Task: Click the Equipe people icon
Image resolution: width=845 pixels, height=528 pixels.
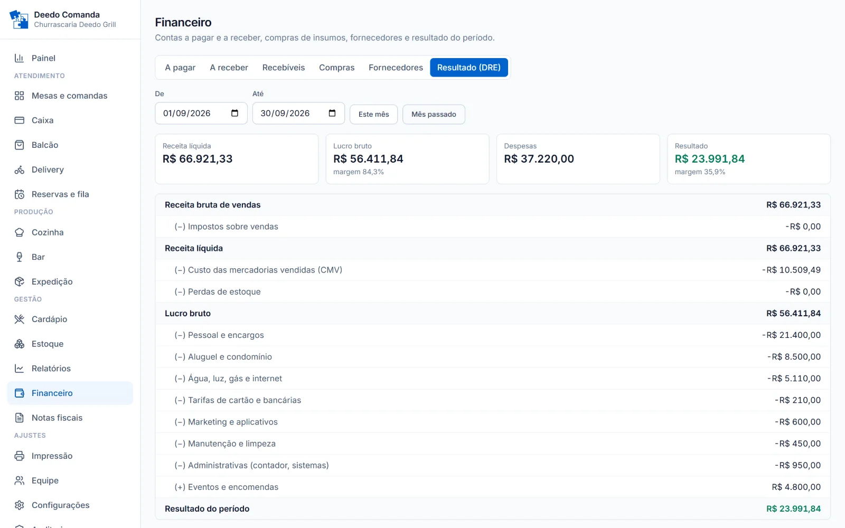Action: [x=20, y=480]
